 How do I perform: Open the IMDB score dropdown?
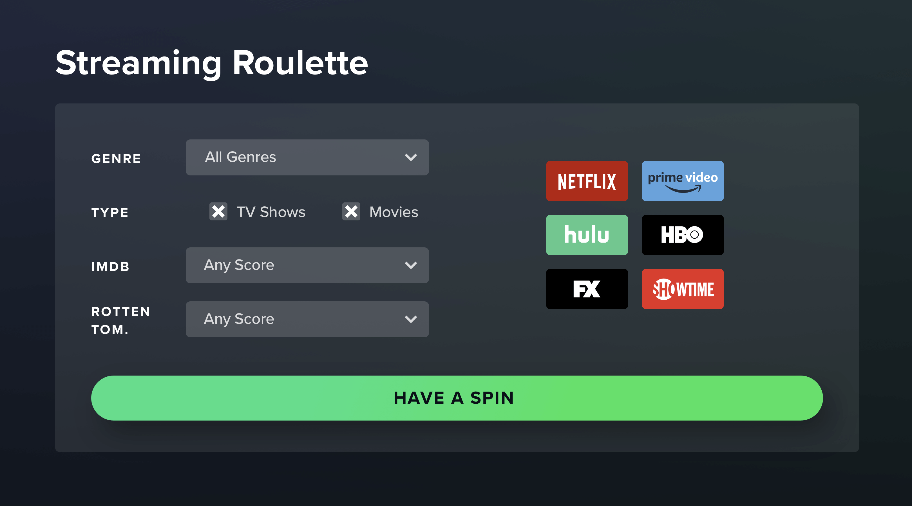tap(308, 264)
